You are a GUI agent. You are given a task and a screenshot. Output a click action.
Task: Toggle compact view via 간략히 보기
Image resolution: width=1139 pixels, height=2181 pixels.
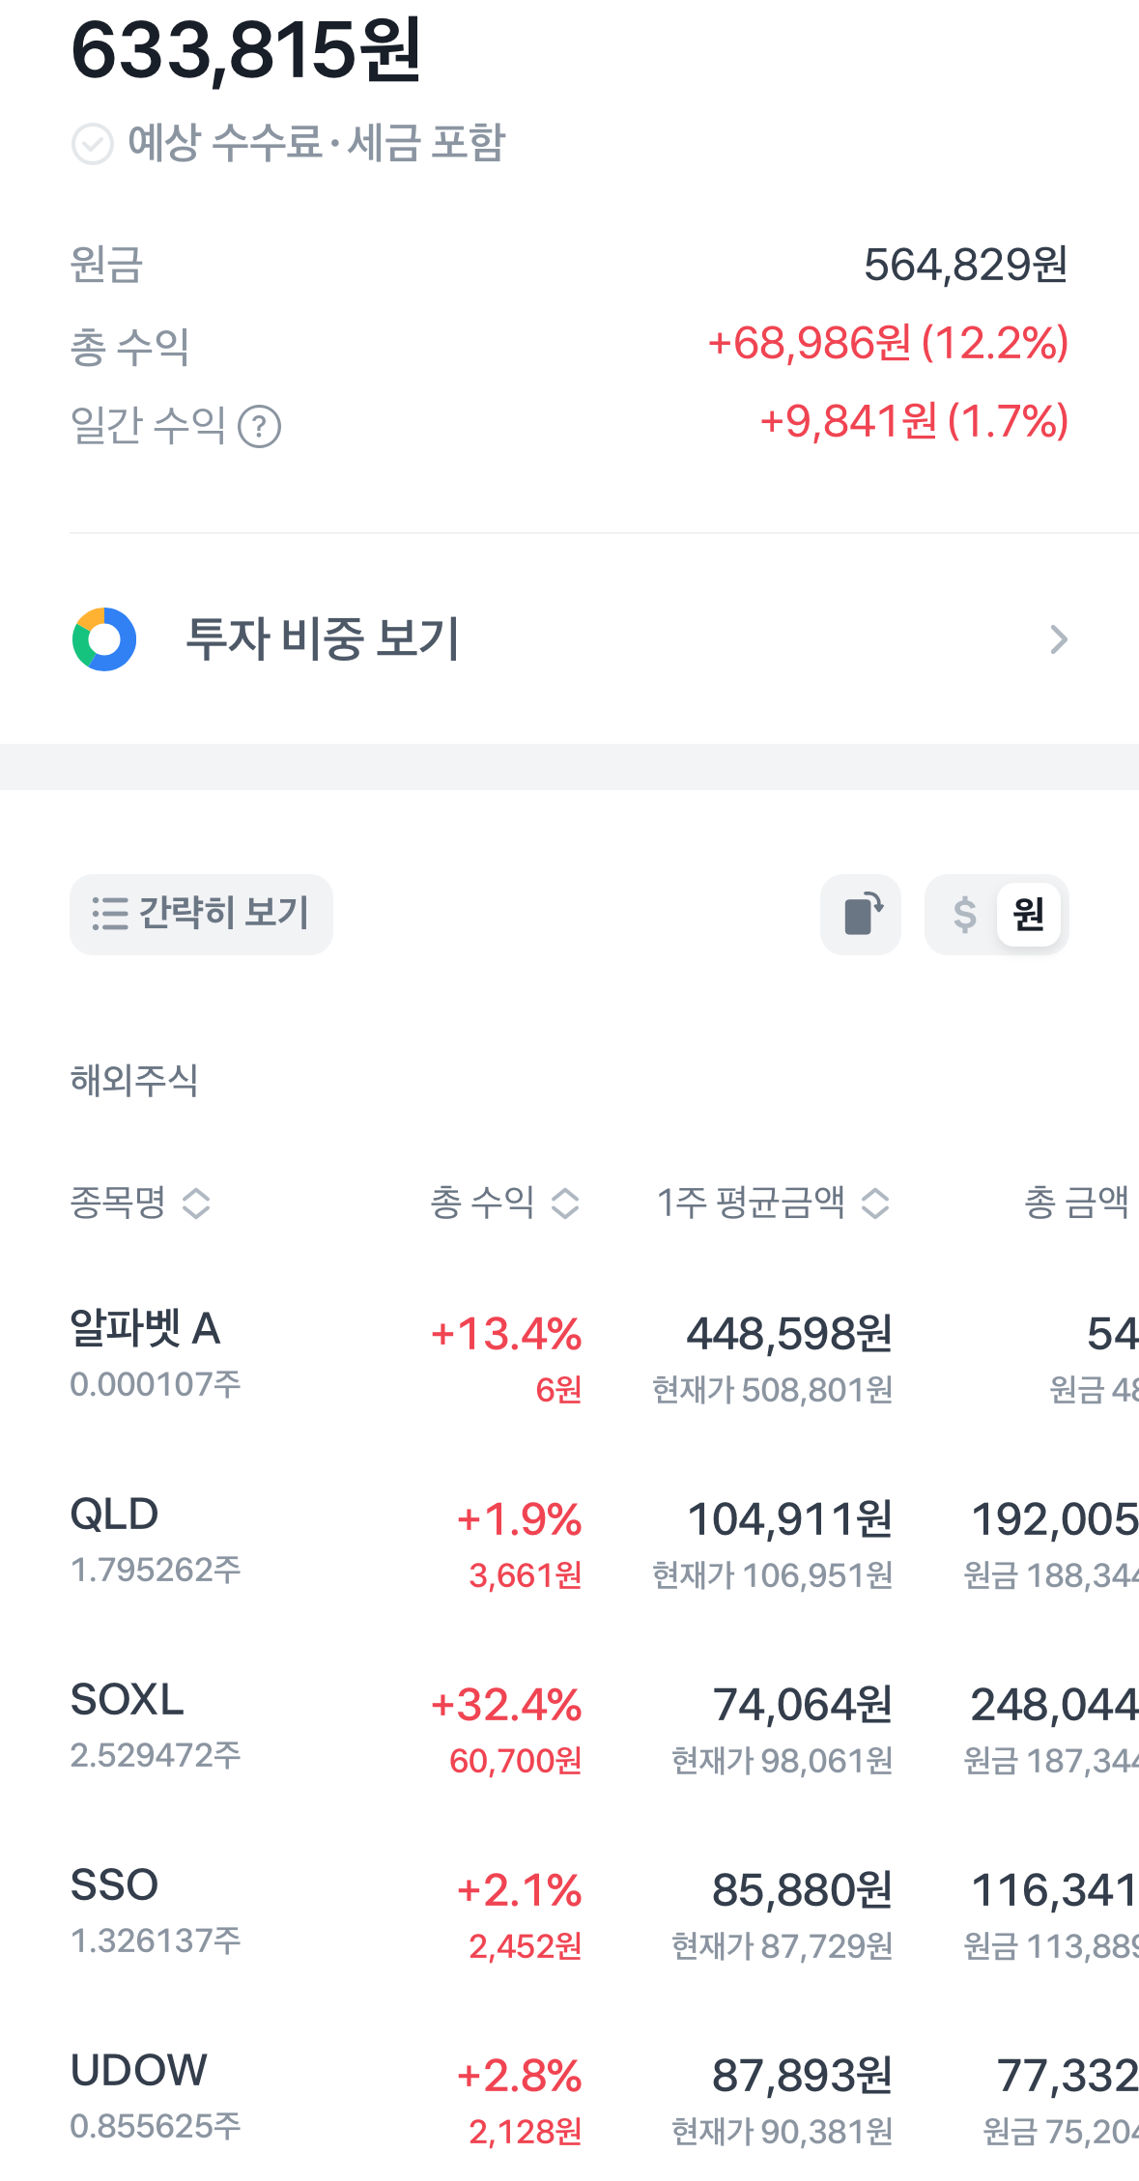201,914
